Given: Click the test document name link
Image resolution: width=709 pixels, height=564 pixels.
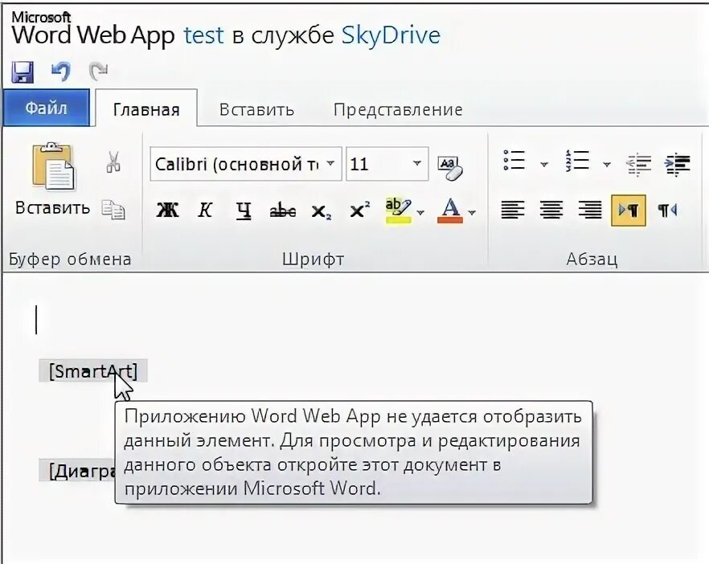Looking at the screenshot, I should pyautogui.click(x=203, y=35).
